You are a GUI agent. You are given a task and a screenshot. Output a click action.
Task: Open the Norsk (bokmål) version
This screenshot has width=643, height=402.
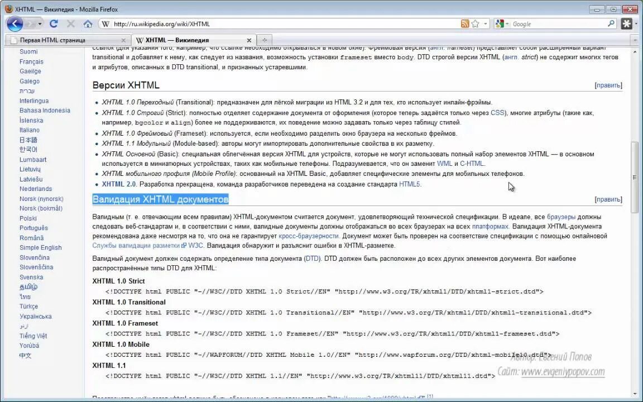coord(41,208)
